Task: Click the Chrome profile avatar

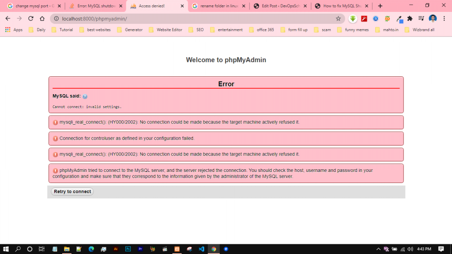Action: pos(433,19)
